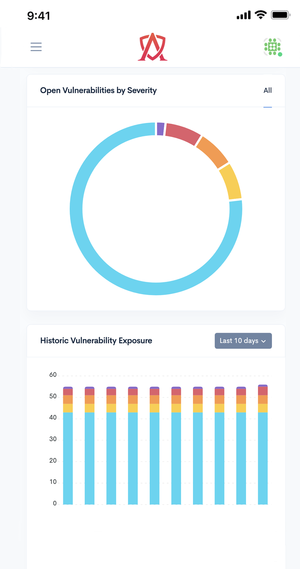The image size is (300, 569).
Task: Click the yellow segment of donut chart
Action: [231, 182]
